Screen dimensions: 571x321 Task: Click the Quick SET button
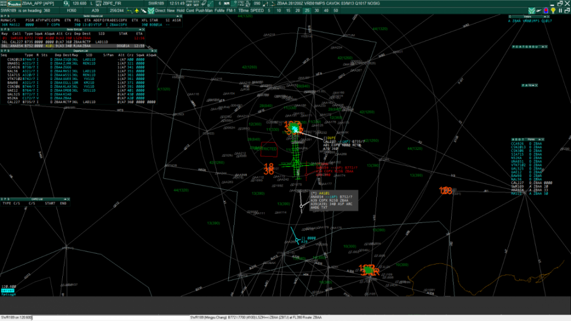pos(196,3)
